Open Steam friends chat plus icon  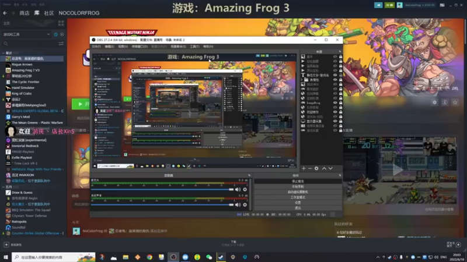click(458, 245)
